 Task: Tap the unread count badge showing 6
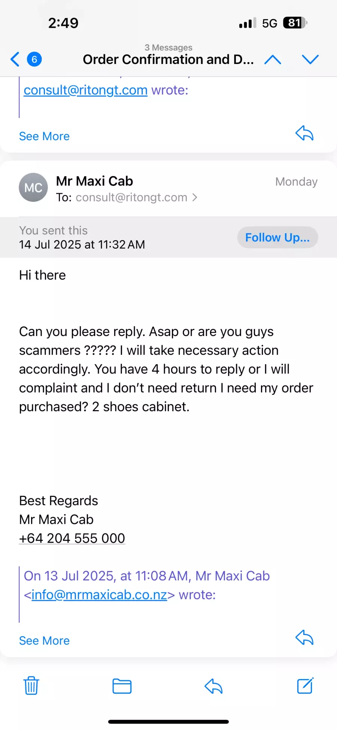[34, 59]
